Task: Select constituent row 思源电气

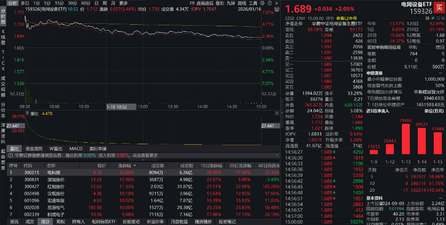Action: 143,207
